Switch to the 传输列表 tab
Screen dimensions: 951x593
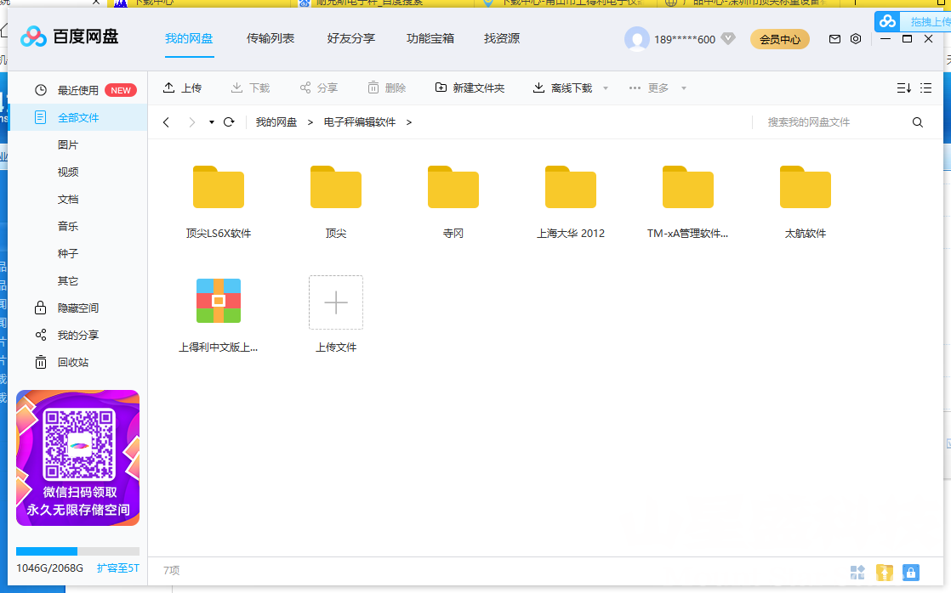click(270, 38)
